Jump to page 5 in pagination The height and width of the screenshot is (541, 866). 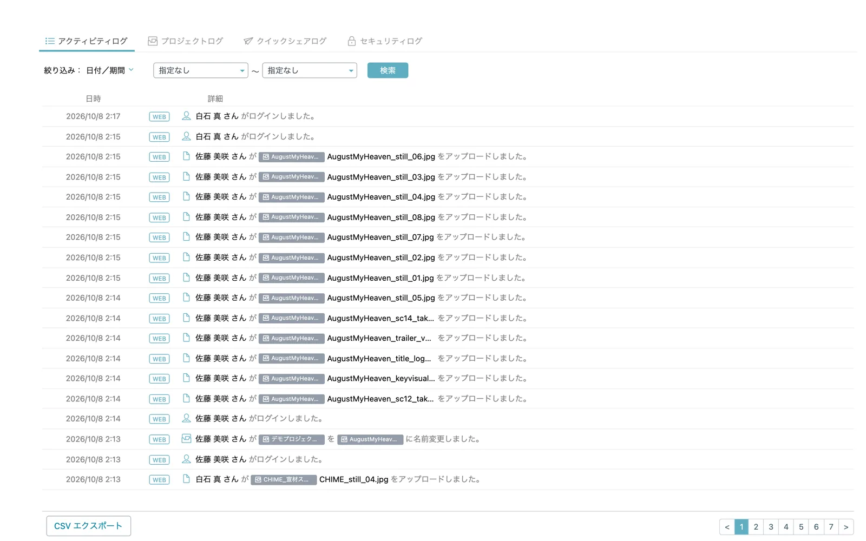coord(801,527)
